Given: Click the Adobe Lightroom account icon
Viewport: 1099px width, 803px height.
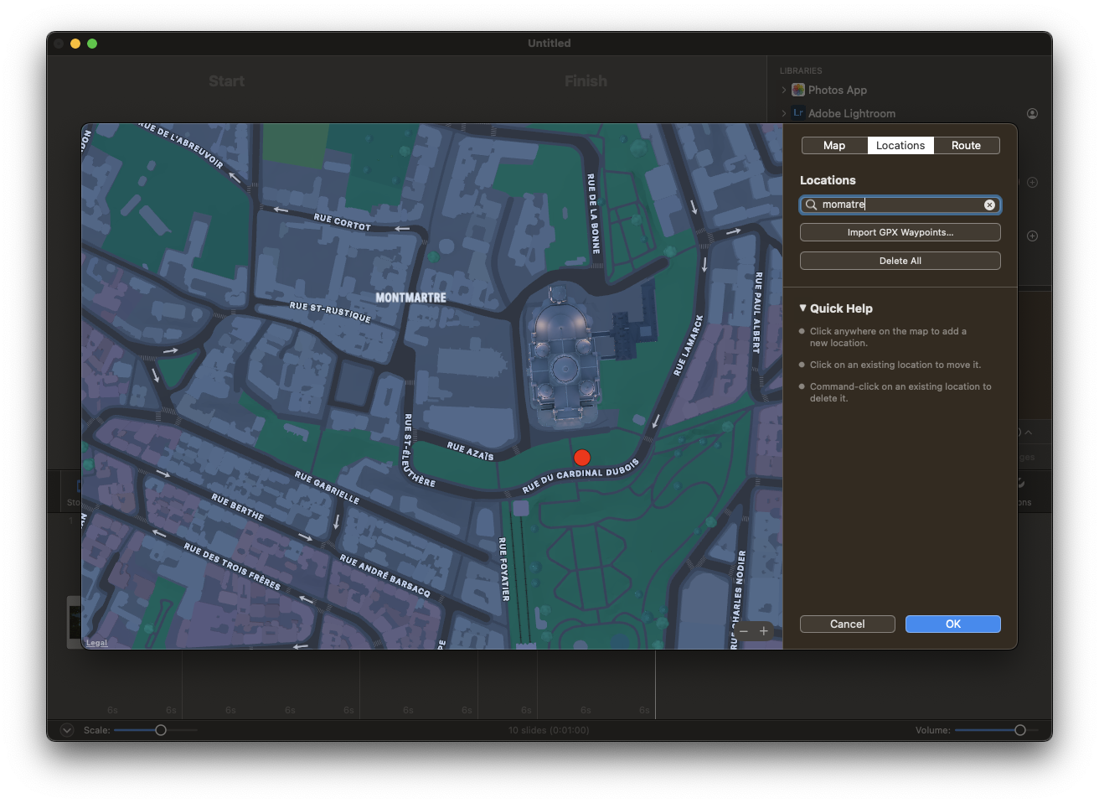Looking at the screenshot, I should click(1032, 114).
